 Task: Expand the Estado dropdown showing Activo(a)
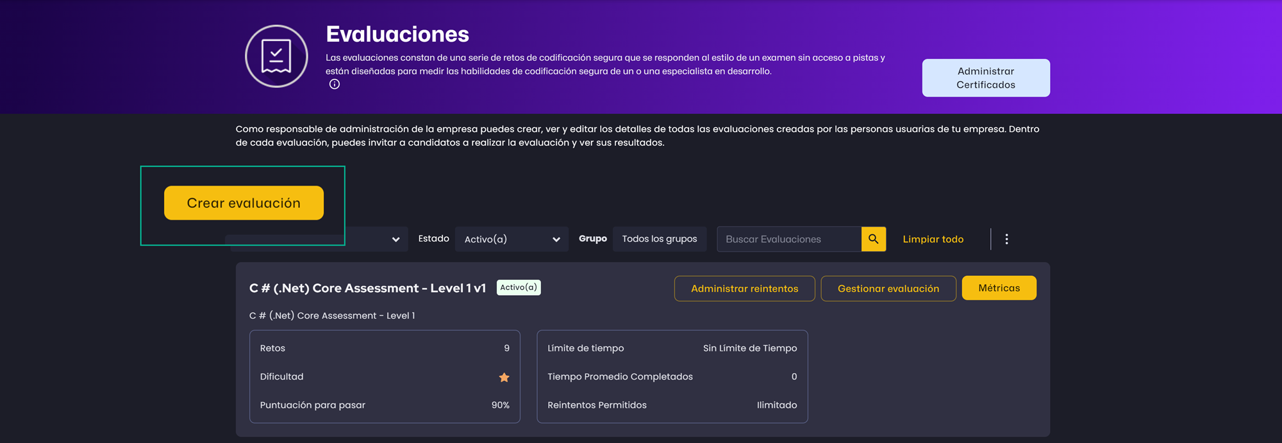tap(512, 239)
